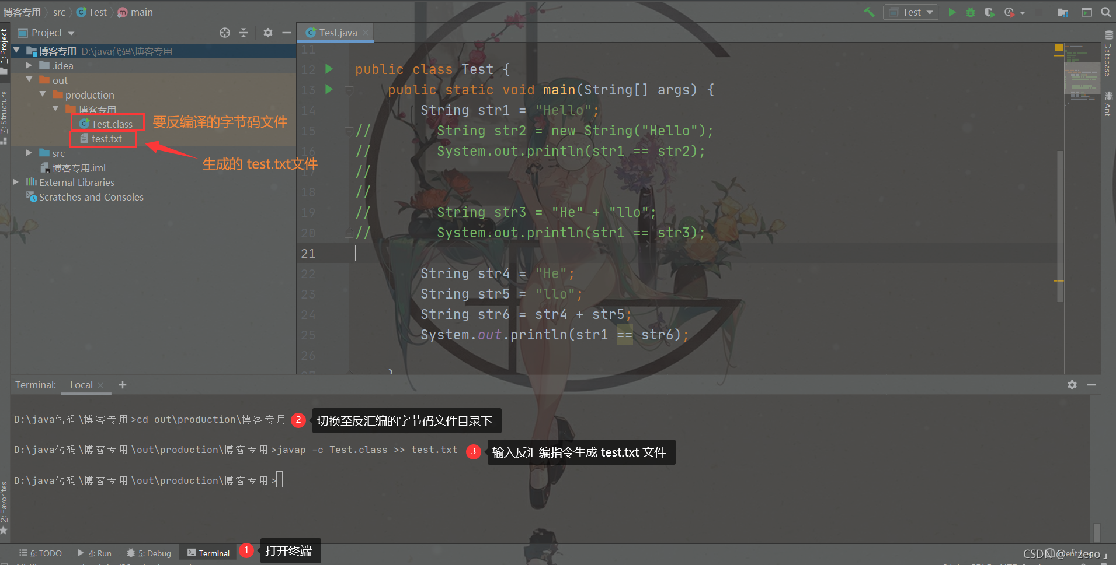1116x565 pixels.
Task: Open the Ant side panel
Action: click(1108, 103)
